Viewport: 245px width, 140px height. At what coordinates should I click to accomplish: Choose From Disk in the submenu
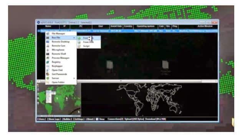(x=89, y=42)
